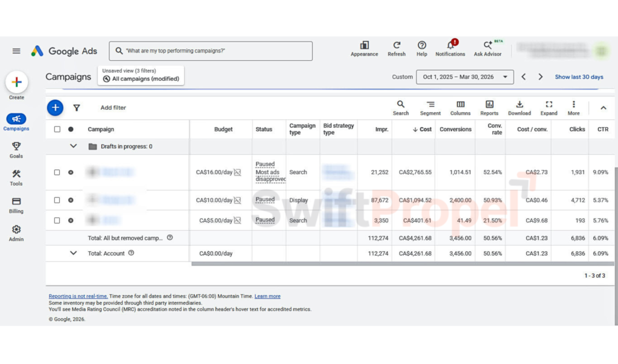
Task: Open Ask Advisor beta
Action: [488, 49]
